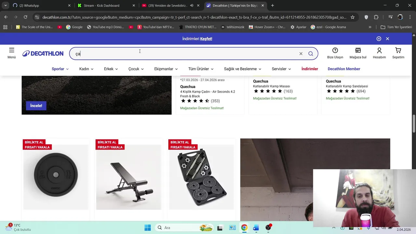Screen dimensions: 416x234
Task: Open YouTube mp3 Dönü... bookmark
Action: pyautogui.click(x=105, y=27)
